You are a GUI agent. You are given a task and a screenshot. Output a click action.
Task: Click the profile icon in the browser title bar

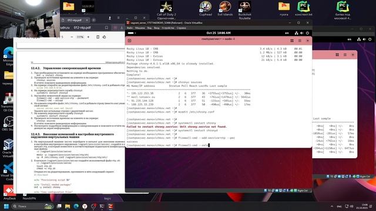tap(110, 18)
